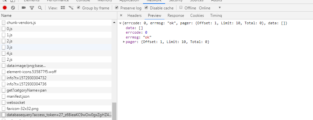Uncheck Group by frame checkbox
Image resolution: width=313 pixels, height=120 pixels.
click(78, 7)
